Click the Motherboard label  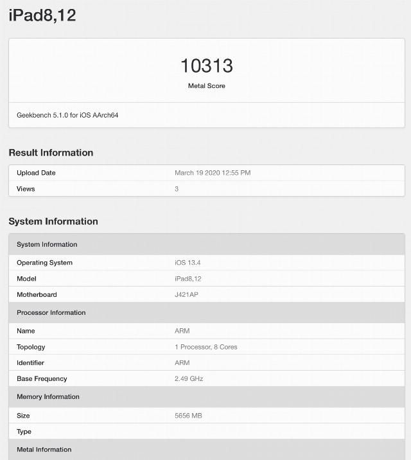coord(37,294)
